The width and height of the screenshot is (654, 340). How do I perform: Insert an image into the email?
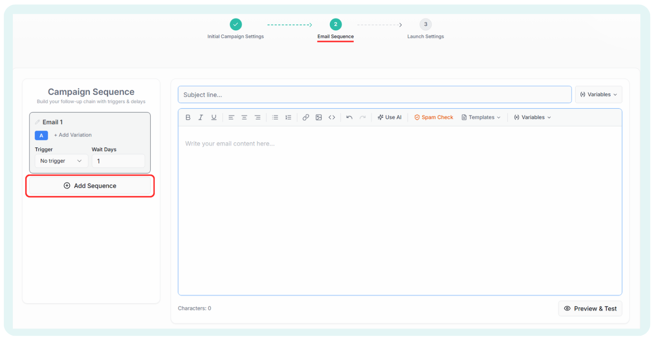[x=319, y=117]
